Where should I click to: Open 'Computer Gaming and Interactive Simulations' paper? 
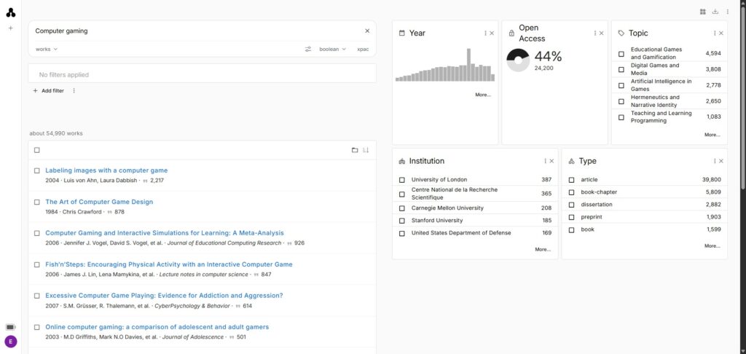[x=165, y=233]
